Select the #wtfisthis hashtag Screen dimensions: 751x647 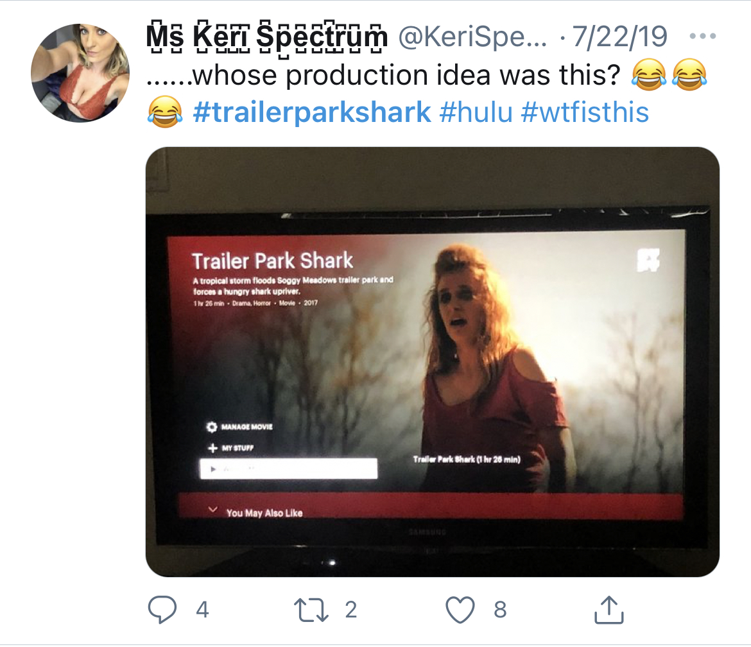tap(585, 112)
